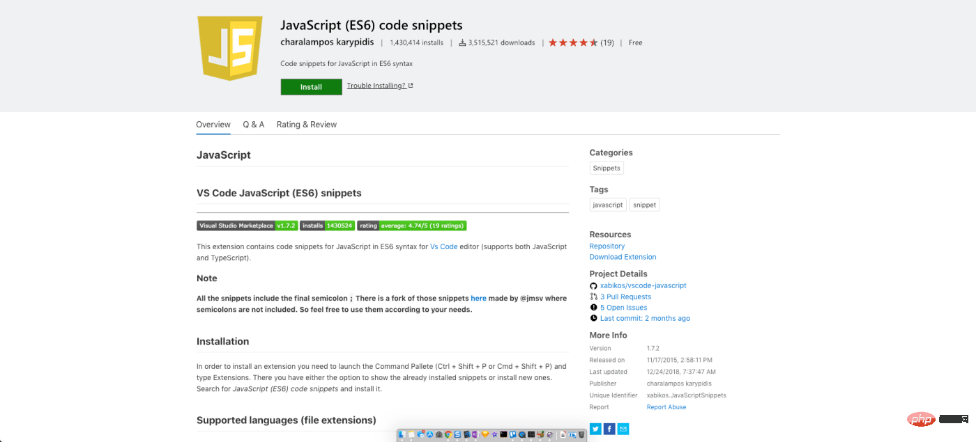976x442 pixels.
Task: Open the Trouble Installing? link
Action: [x=376, y=86]
